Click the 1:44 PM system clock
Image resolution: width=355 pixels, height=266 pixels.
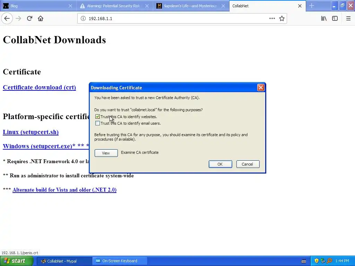coord(342,261)
